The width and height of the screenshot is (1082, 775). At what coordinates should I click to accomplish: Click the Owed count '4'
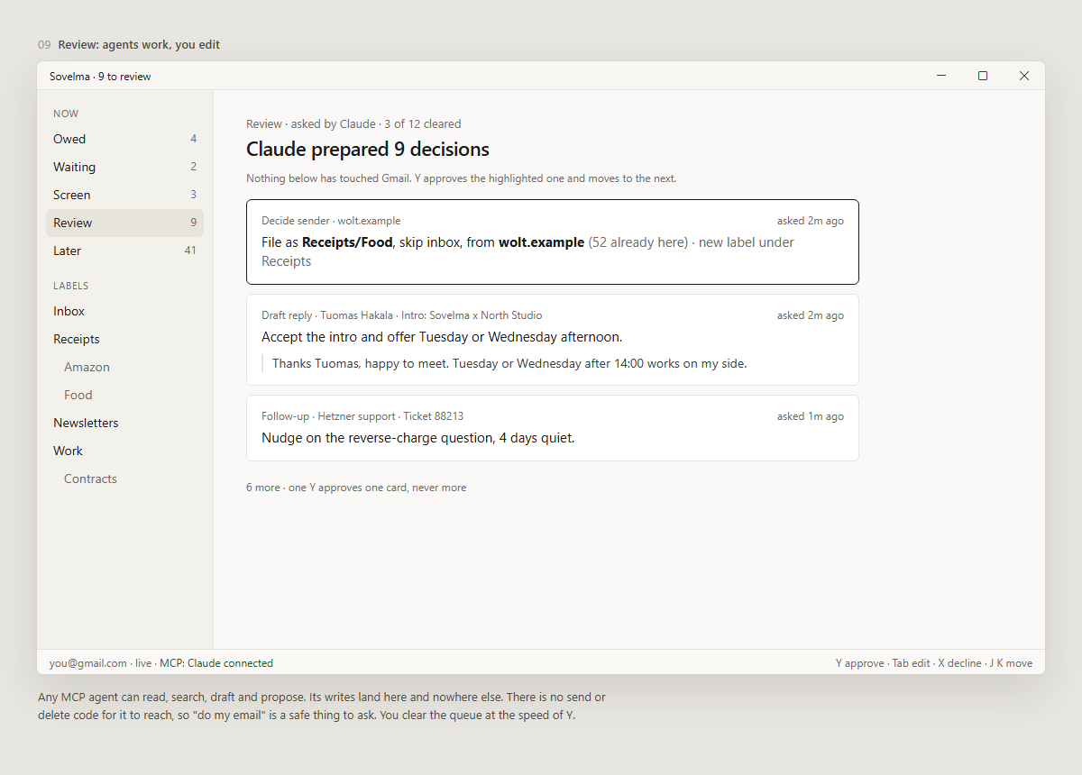pos(193,139)
